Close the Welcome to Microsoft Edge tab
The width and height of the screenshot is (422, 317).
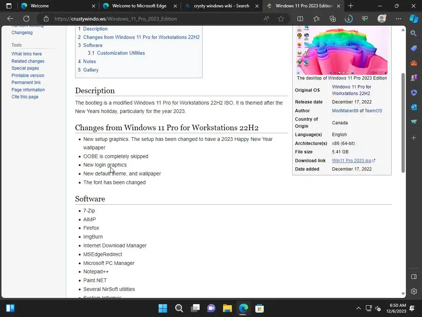175,6
